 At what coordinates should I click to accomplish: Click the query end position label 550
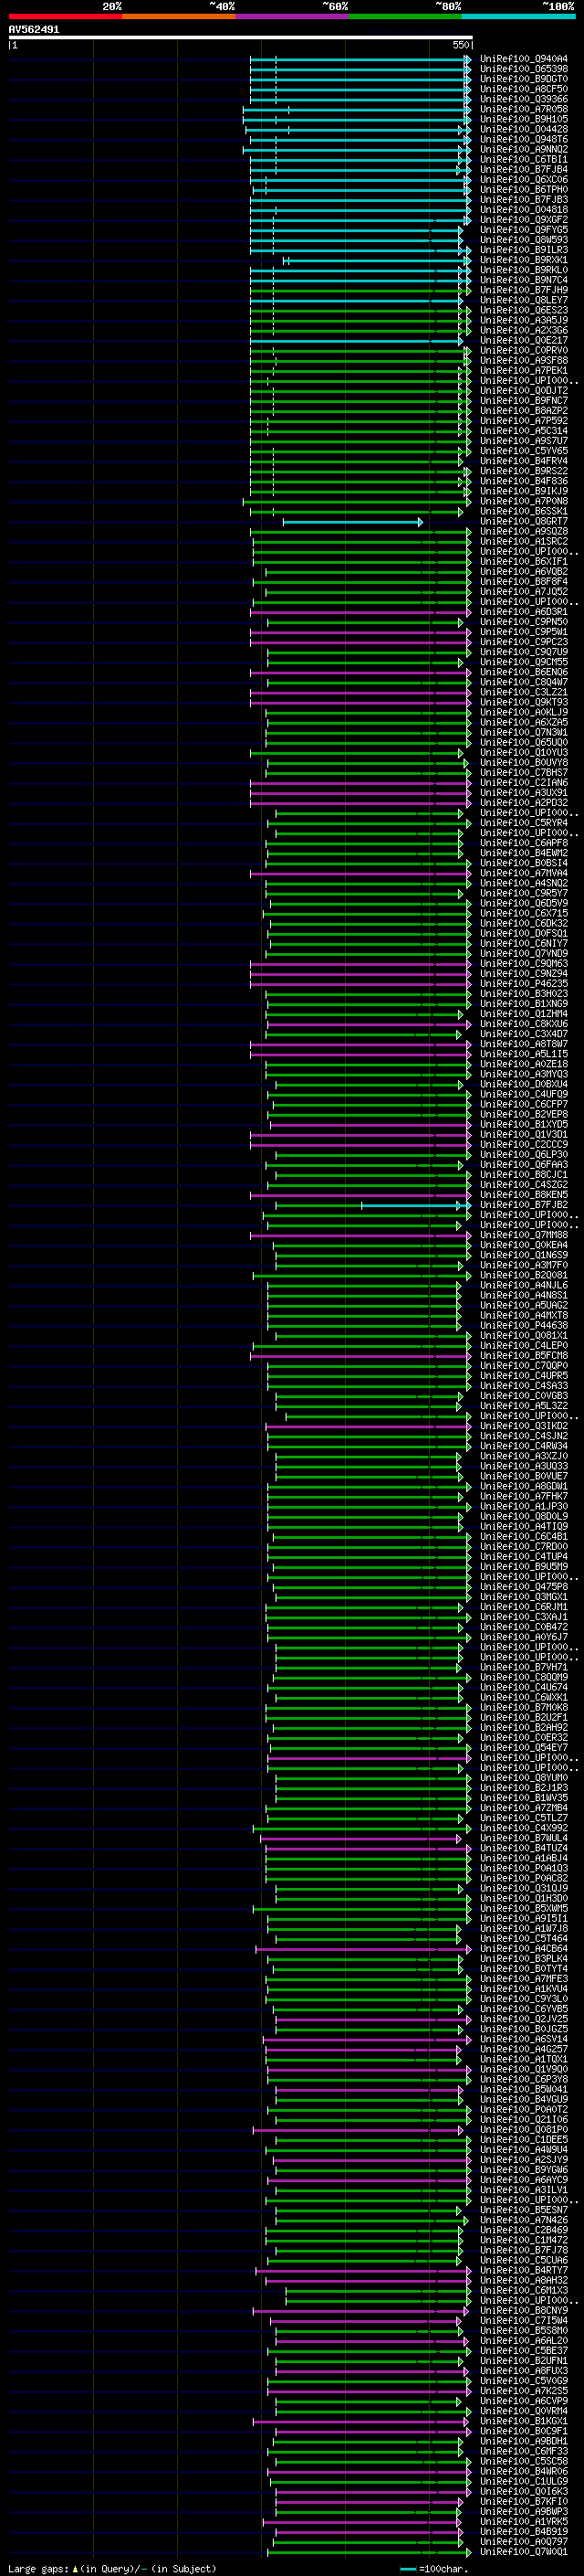(460, 45)
